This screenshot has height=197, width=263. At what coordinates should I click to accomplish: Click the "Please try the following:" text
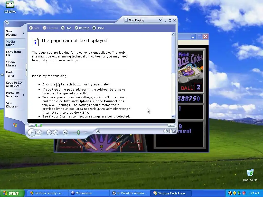pos(50,76)
